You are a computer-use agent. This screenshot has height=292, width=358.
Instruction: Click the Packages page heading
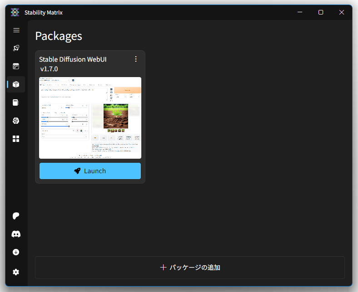(x=59, y=36)
